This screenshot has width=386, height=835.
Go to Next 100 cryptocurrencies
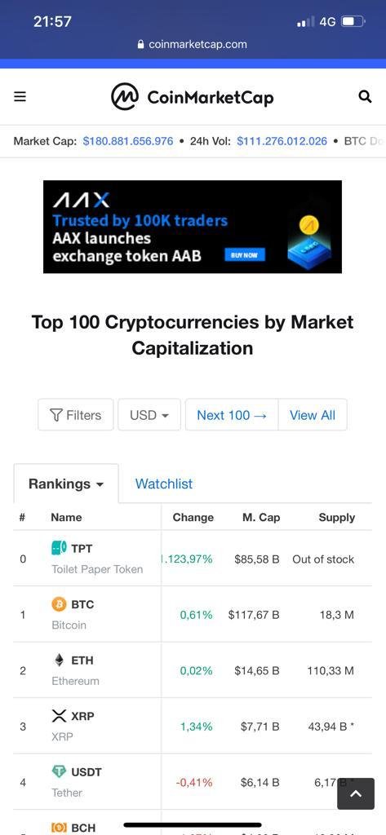point(232,415)
